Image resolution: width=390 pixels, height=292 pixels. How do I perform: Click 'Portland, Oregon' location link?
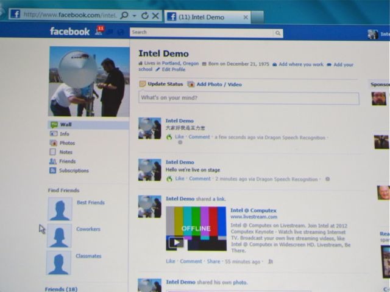tap(180, 63)
